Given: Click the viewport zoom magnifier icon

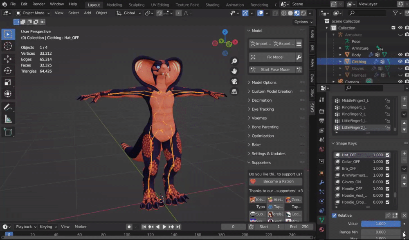Looking at the screenshot, I should [x=234, y=61].
